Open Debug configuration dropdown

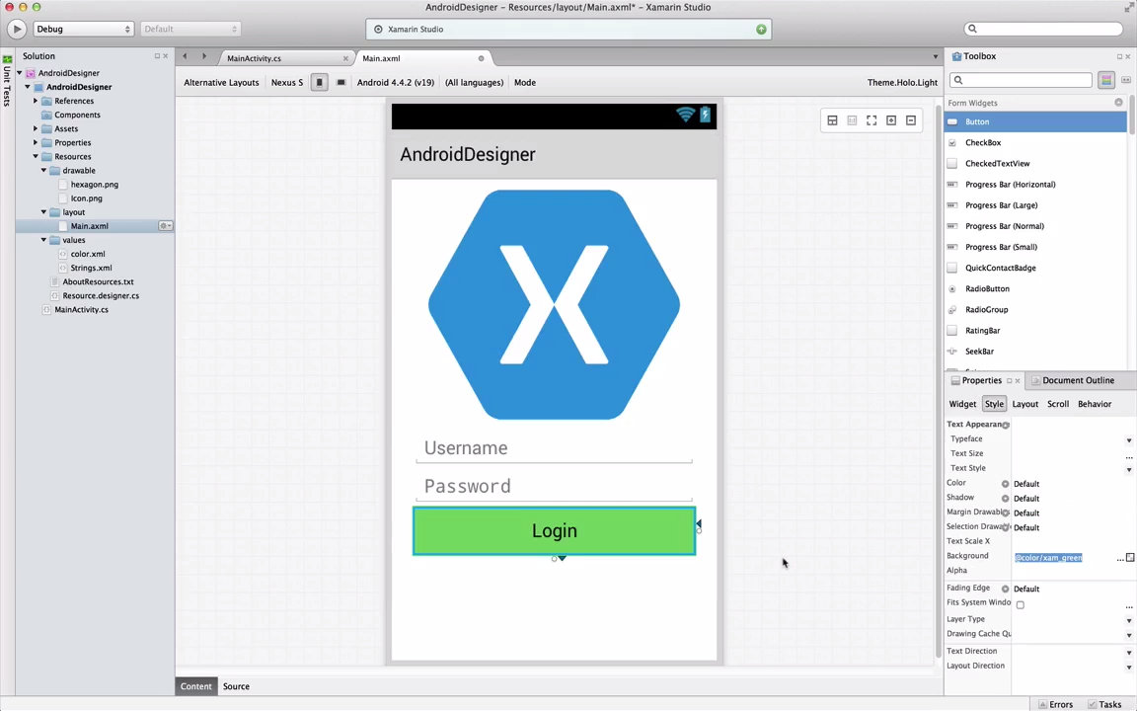coord(83,29)
